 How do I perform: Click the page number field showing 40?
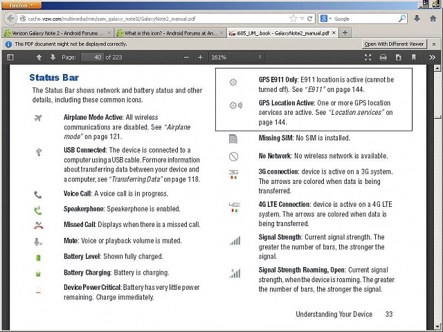92,57
